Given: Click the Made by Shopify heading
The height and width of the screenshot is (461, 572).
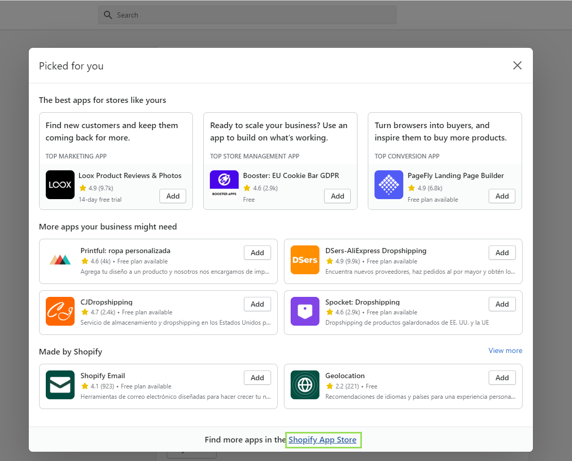Looking at the screenshot, I should point(70,351).
